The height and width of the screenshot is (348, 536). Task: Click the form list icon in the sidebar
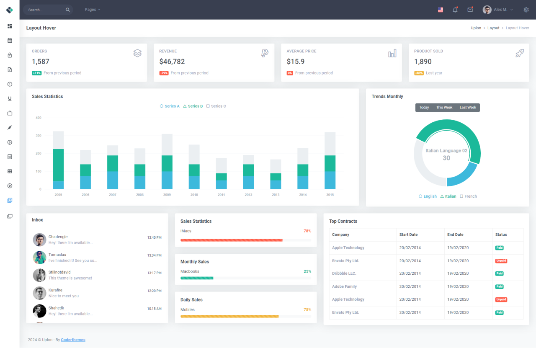10,157
